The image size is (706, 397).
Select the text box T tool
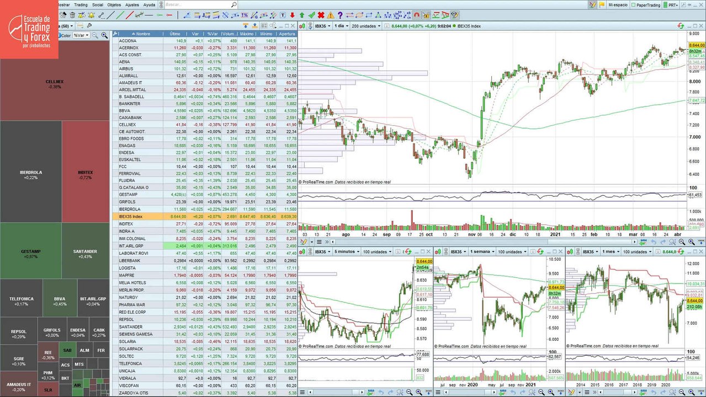tap(283, 15)
